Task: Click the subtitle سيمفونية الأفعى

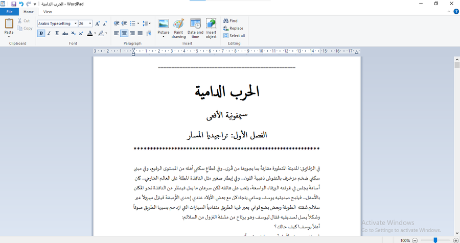Action: 227,115
